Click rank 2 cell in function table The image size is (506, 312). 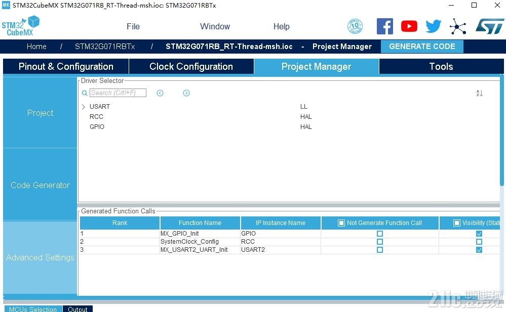[x=120, y=242]
